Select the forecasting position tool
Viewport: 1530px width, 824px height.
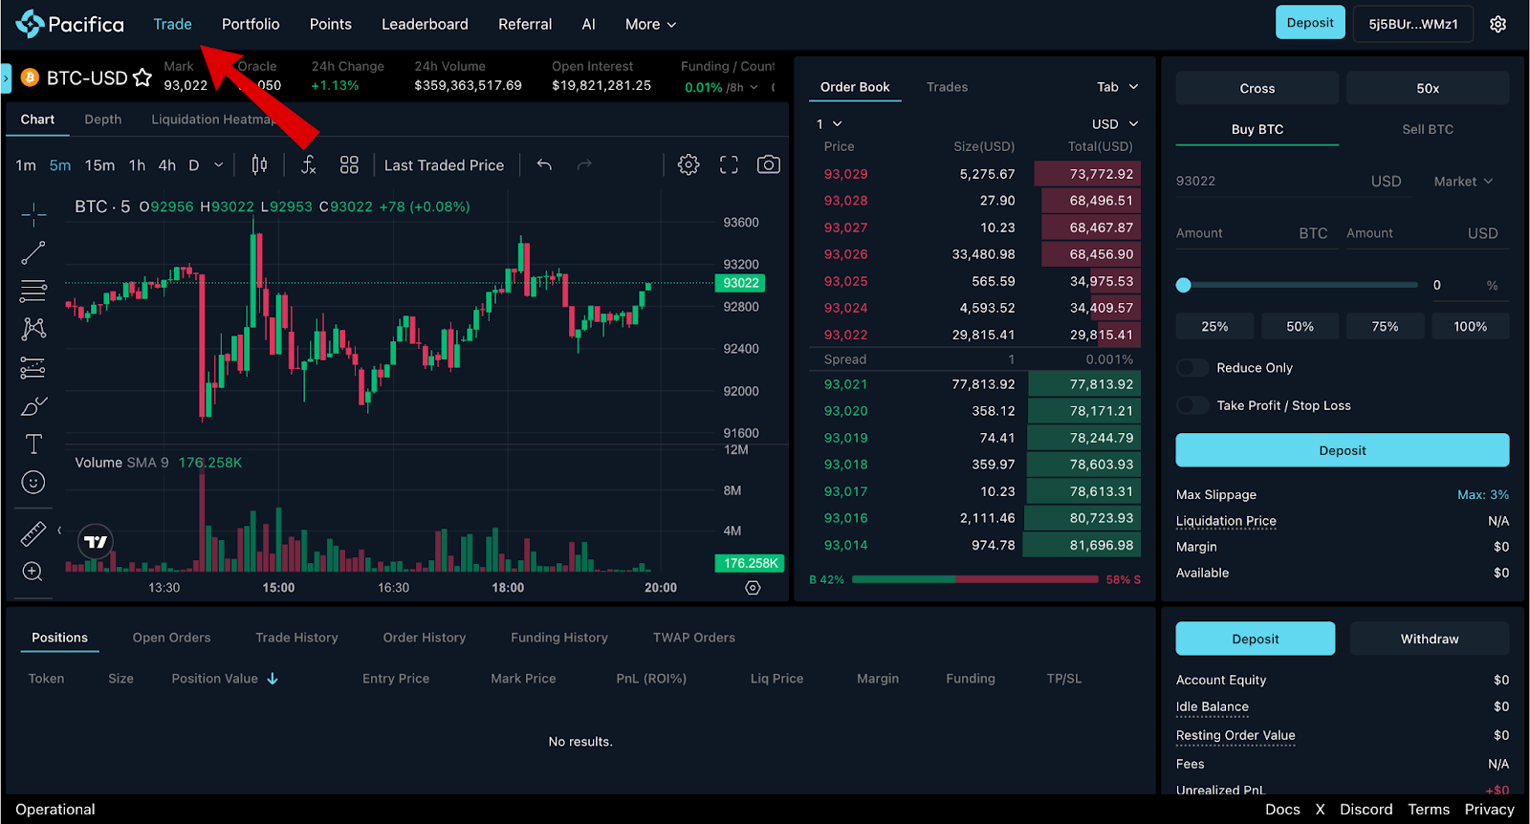[x=33, y=367]
